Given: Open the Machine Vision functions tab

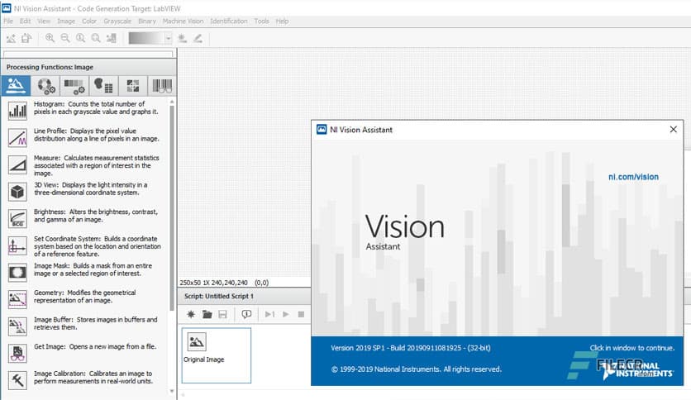Looking at the screenshot, I should (132, 85).
